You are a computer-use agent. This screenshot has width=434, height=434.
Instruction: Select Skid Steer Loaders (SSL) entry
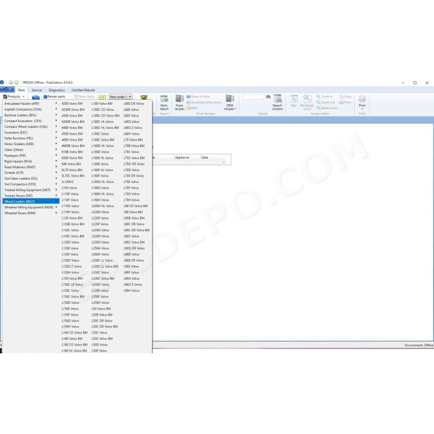coord(31,179)
